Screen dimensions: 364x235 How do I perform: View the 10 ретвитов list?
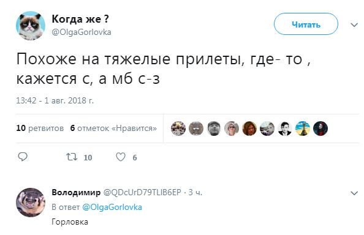(40, 128)
